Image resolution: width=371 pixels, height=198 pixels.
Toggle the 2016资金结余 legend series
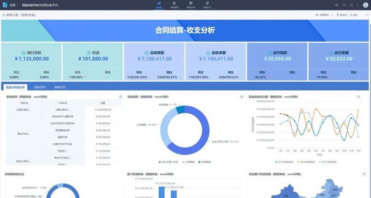click(x=306, y=162)
